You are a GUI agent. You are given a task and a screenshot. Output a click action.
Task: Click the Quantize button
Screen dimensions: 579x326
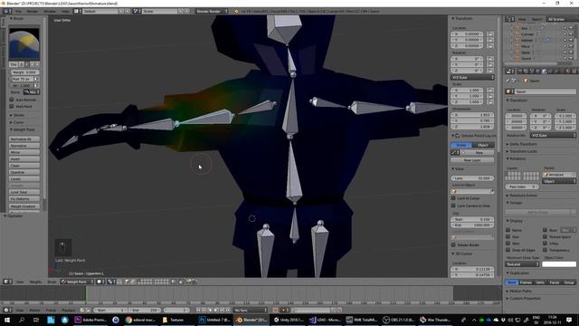coord(24,173)
